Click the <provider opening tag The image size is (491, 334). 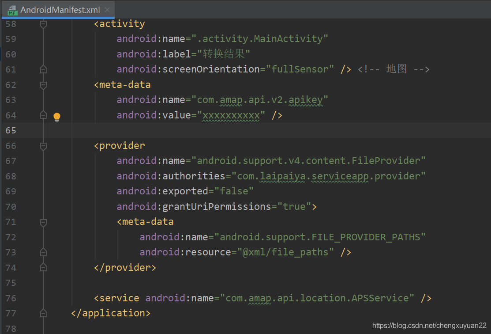click(119, 146)
